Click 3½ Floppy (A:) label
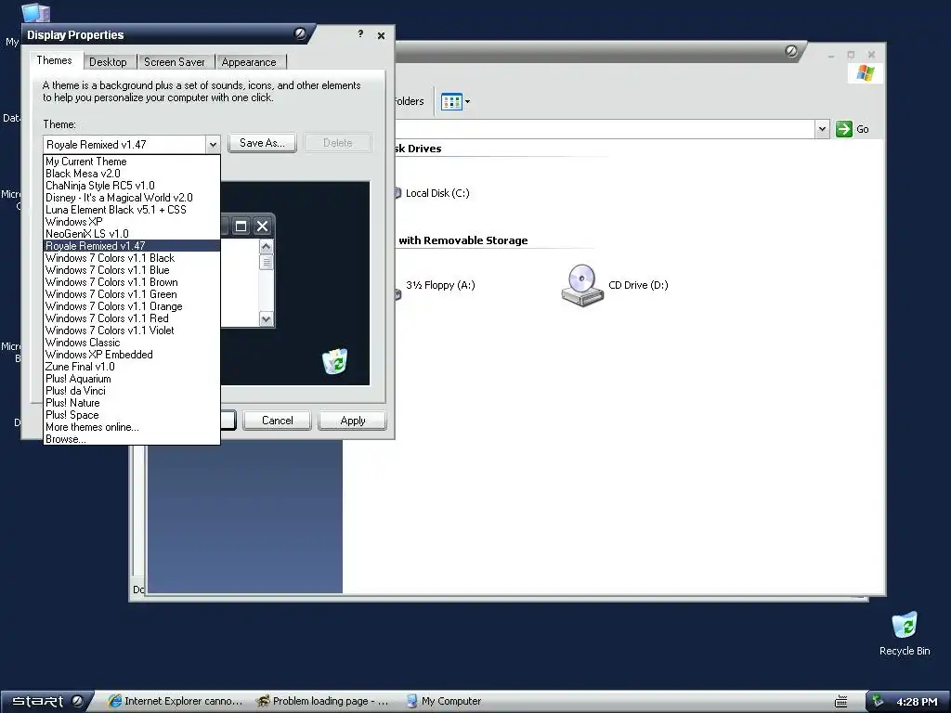The image size is (951, 713). coord(440,285)
